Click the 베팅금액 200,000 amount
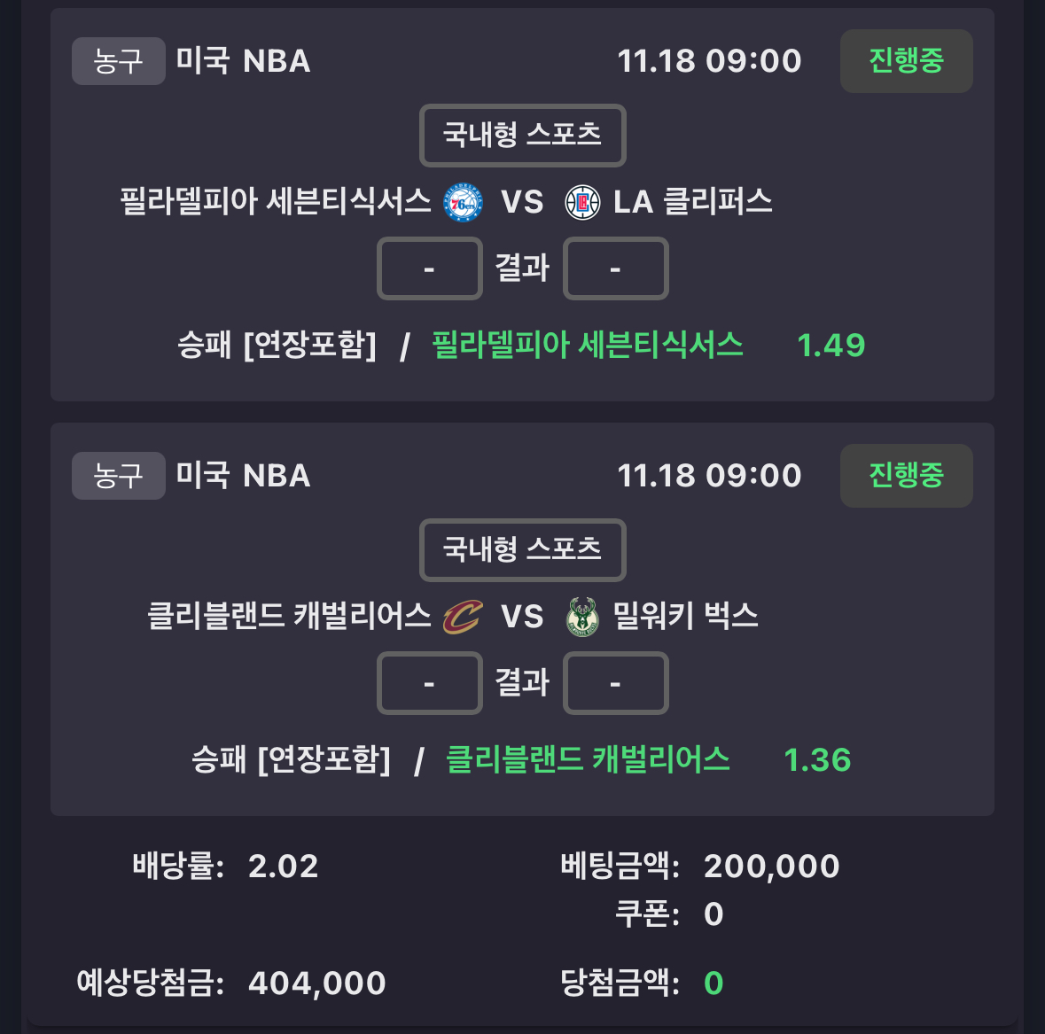1045x1034 pixels. [x=771, y=866]
